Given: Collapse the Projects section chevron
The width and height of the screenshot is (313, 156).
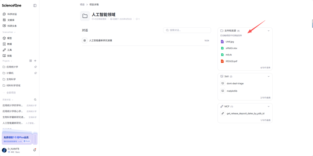Looking at the screenshot, I should click(12, 61).
